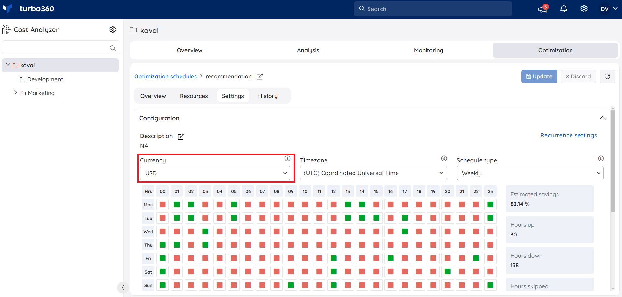Viewport: 622px width, 297px height.
Task: Open the Settings sub-tab
Action: tap(233, 96)
